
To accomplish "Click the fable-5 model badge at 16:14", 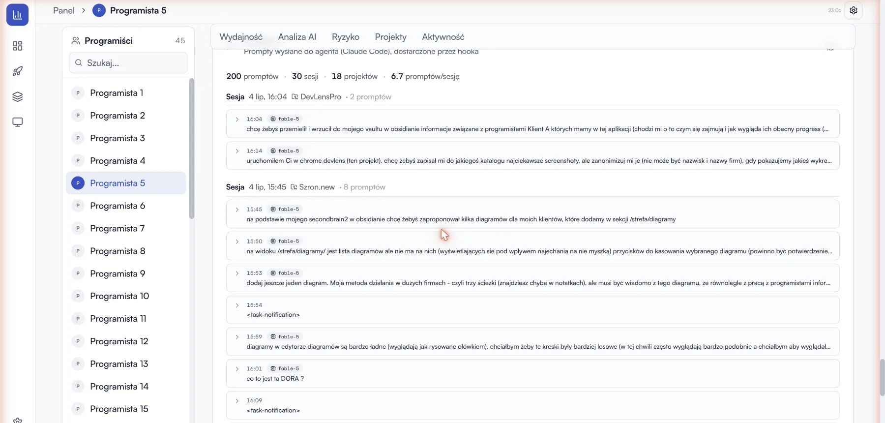I will (285, 151).
